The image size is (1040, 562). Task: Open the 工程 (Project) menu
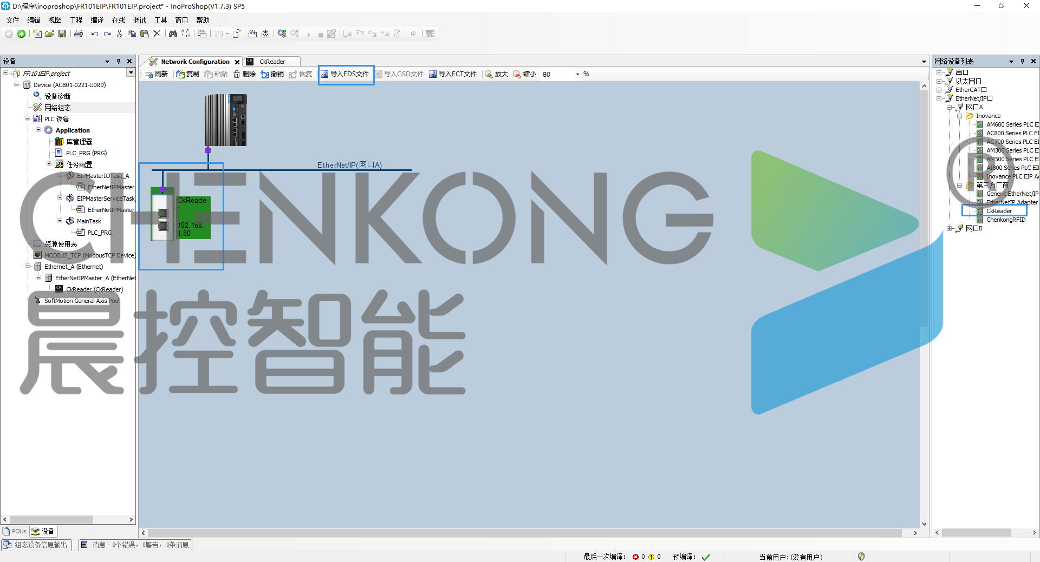tap(76, 20)
